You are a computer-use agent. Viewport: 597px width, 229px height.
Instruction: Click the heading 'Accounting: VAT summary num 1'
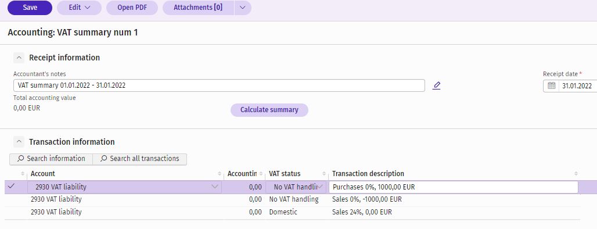click(x=73, y=33)
